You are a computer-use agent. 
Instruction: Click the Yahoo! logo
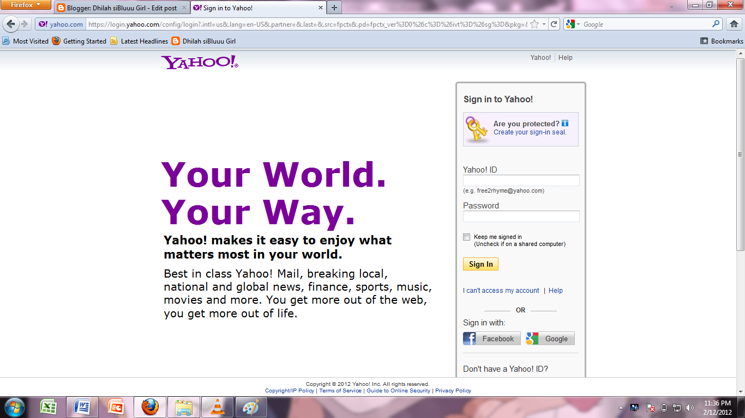pyautogui.click(x=200, y=62)
